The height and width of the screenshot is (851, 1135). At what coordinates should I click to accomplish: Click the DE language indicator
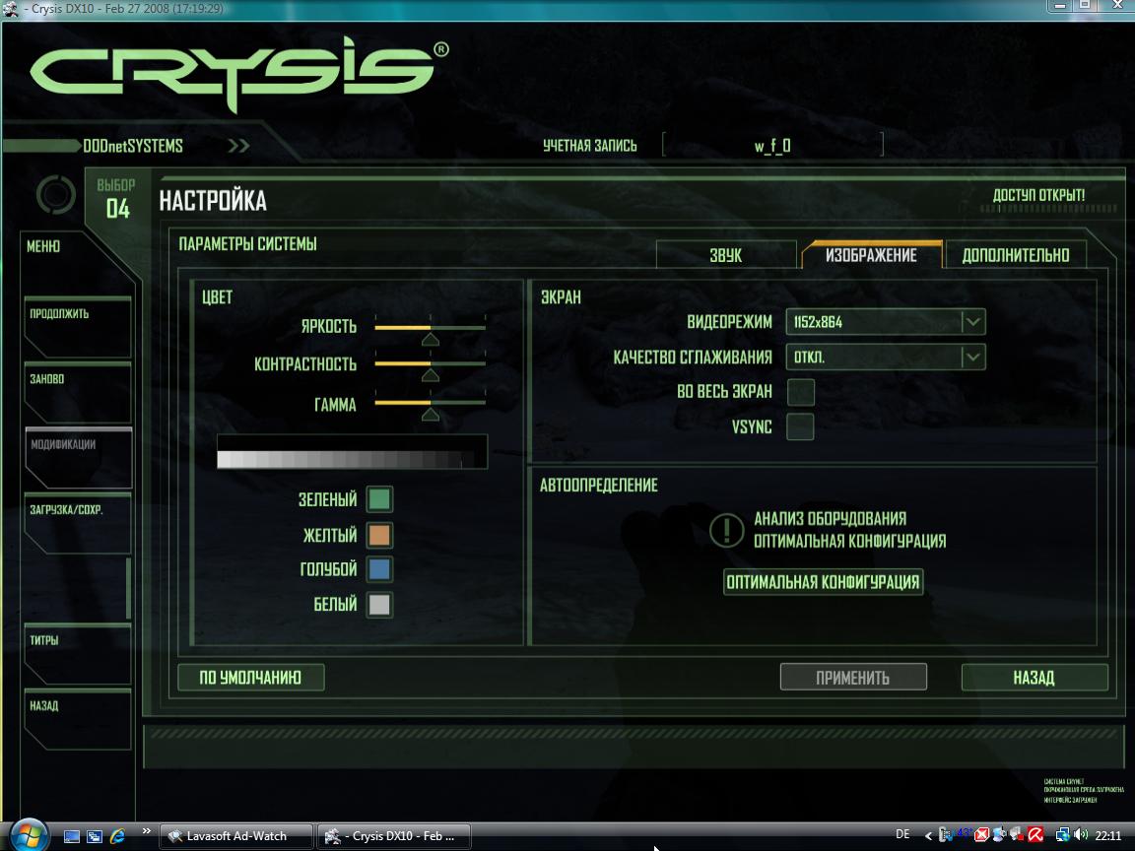pyautogui.click(x=902, y=834)
